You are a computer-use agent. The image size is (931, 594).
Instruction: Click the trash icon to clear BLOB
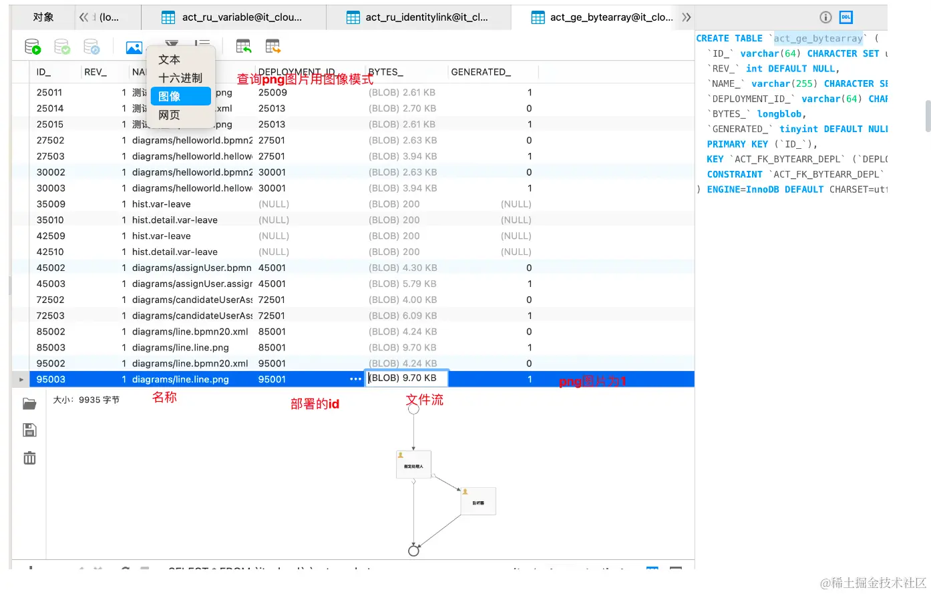[x=29, y=458]
